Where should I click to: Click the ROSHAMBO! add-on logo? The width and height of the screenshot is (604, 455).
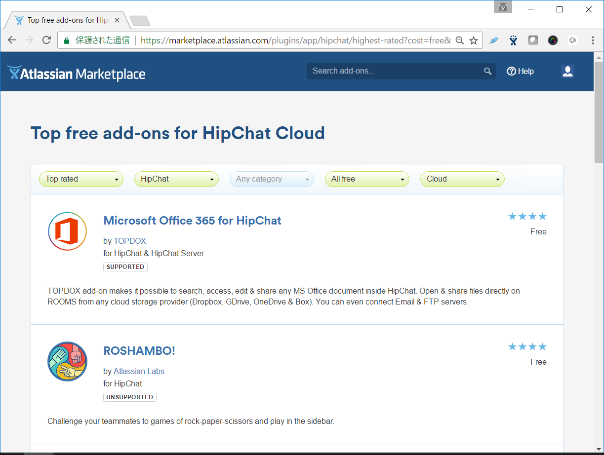[67, 361]
